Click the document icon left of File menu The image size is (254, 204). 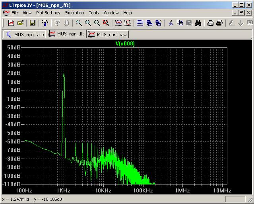(x=6, y=13)
